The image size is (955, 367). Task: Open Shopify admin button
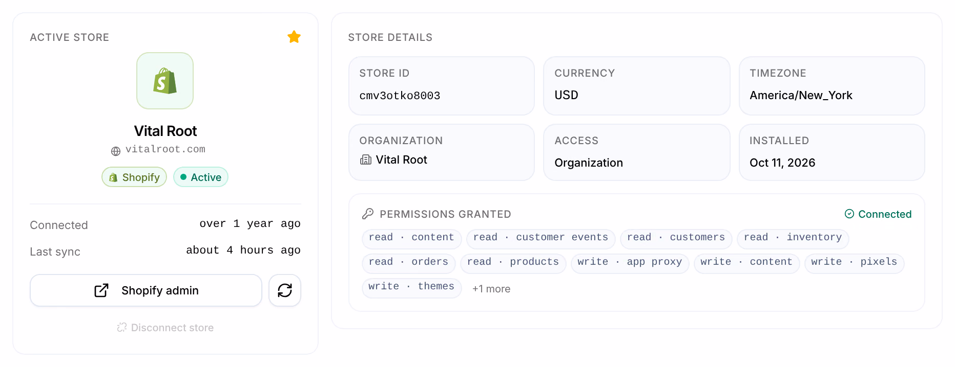pyautogui.click(x=146, y=290)
